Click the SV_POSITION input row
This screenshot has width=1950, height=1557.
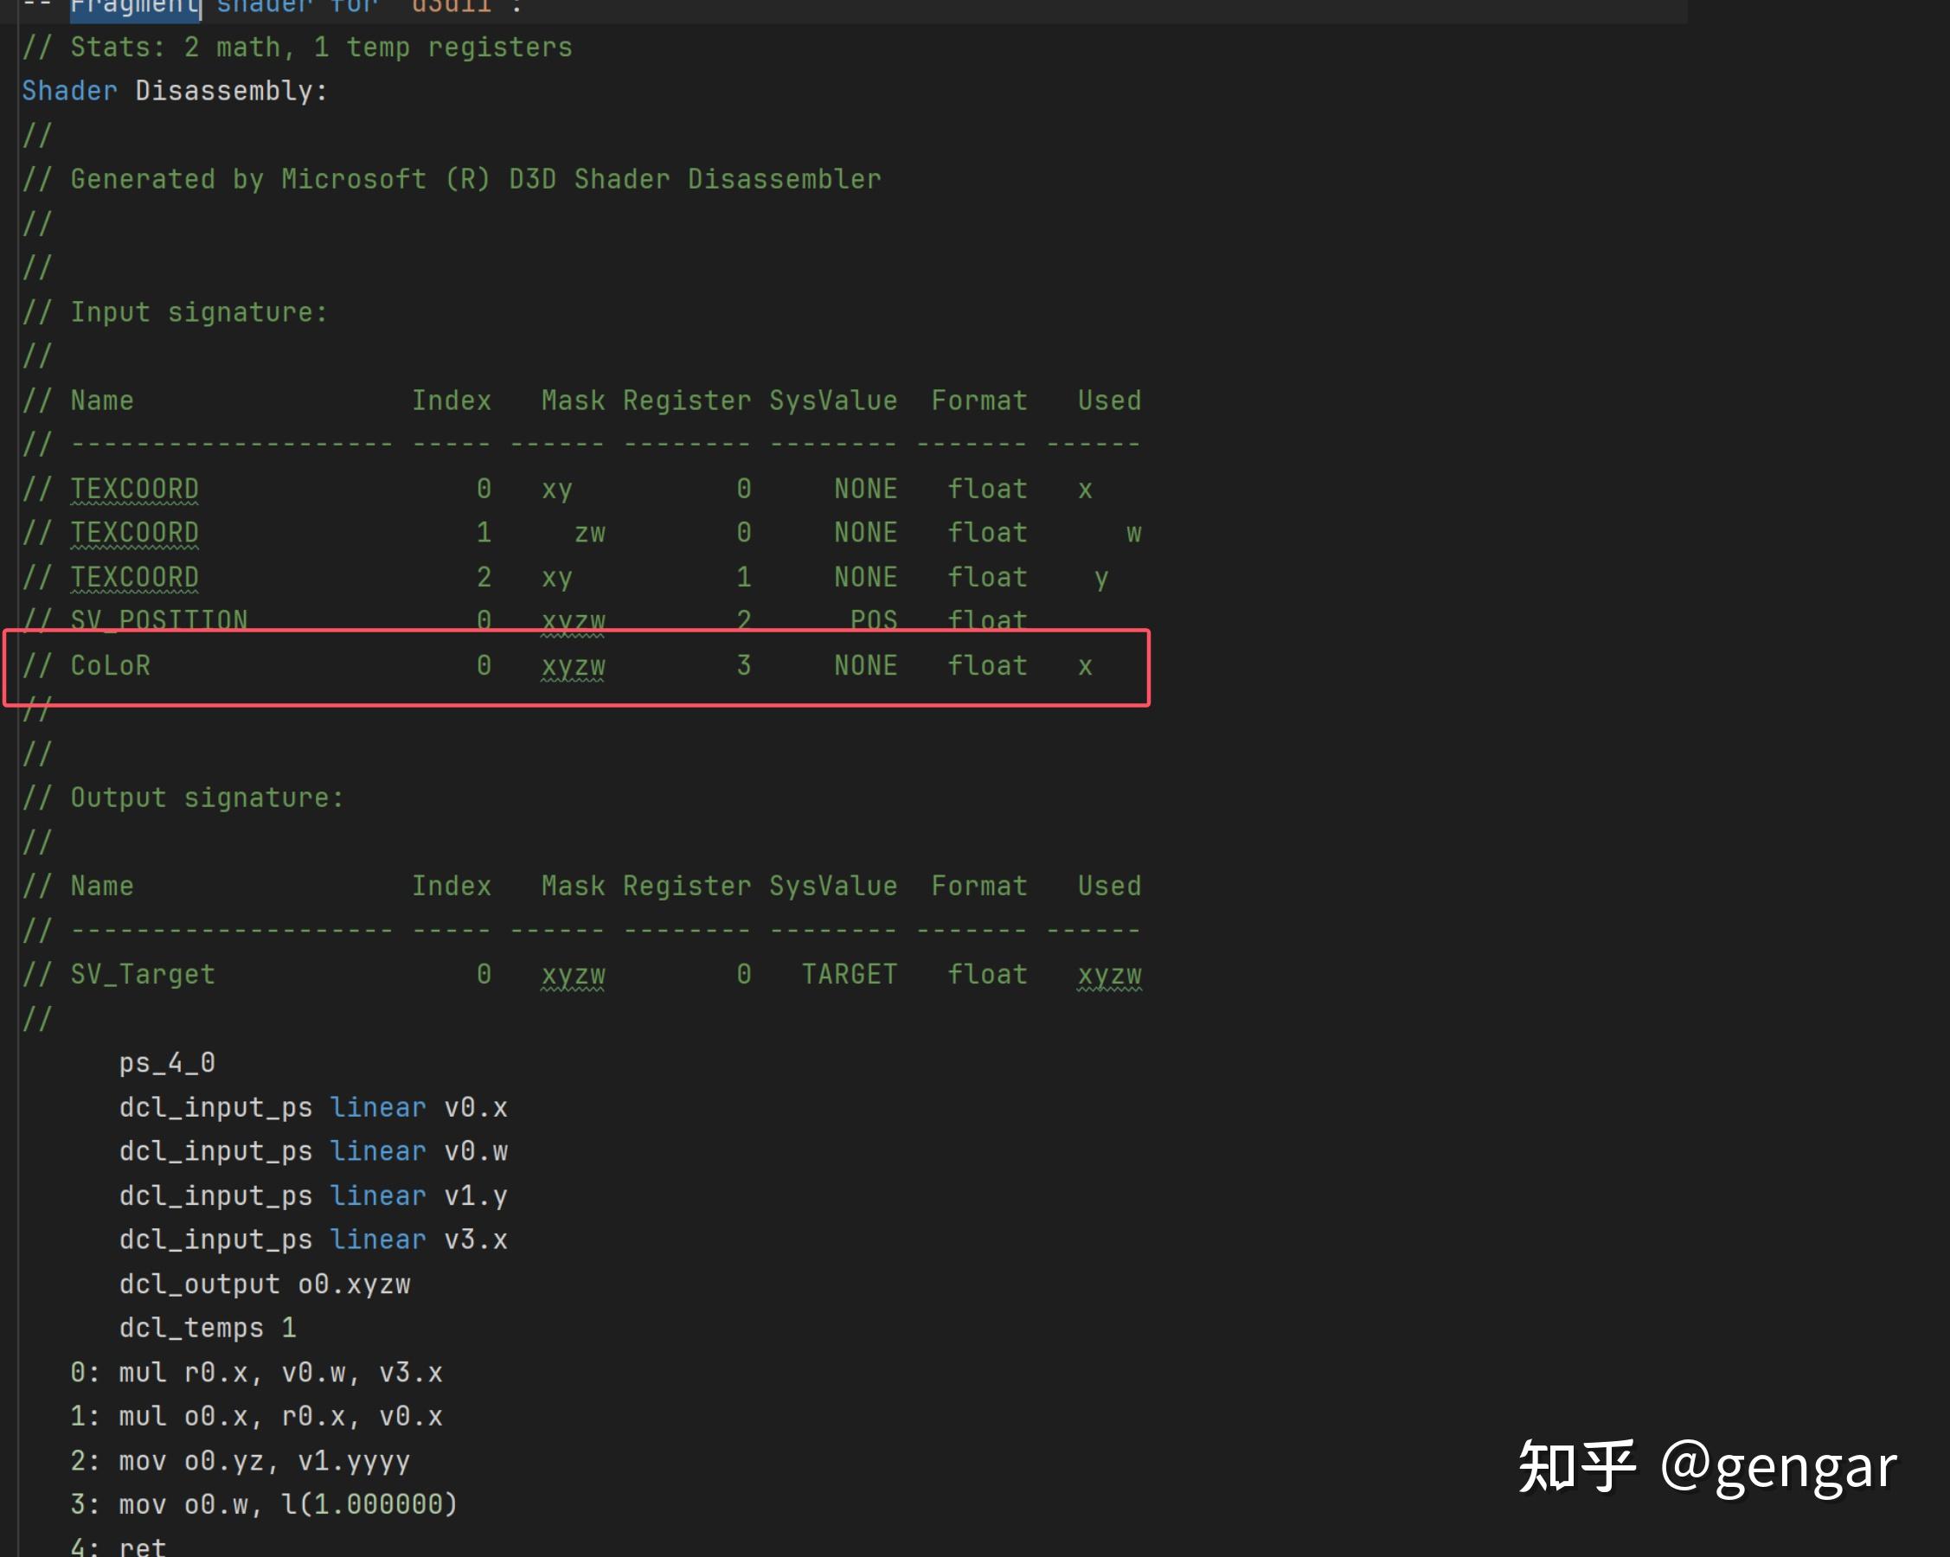[x=158, y=619]
